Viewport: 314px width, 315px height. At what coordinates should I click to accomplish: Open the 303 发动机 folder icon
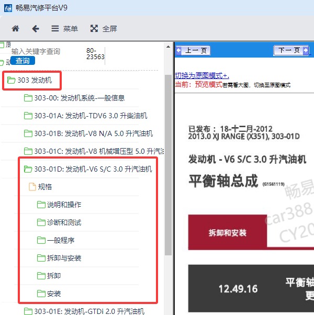pos(11,80)
